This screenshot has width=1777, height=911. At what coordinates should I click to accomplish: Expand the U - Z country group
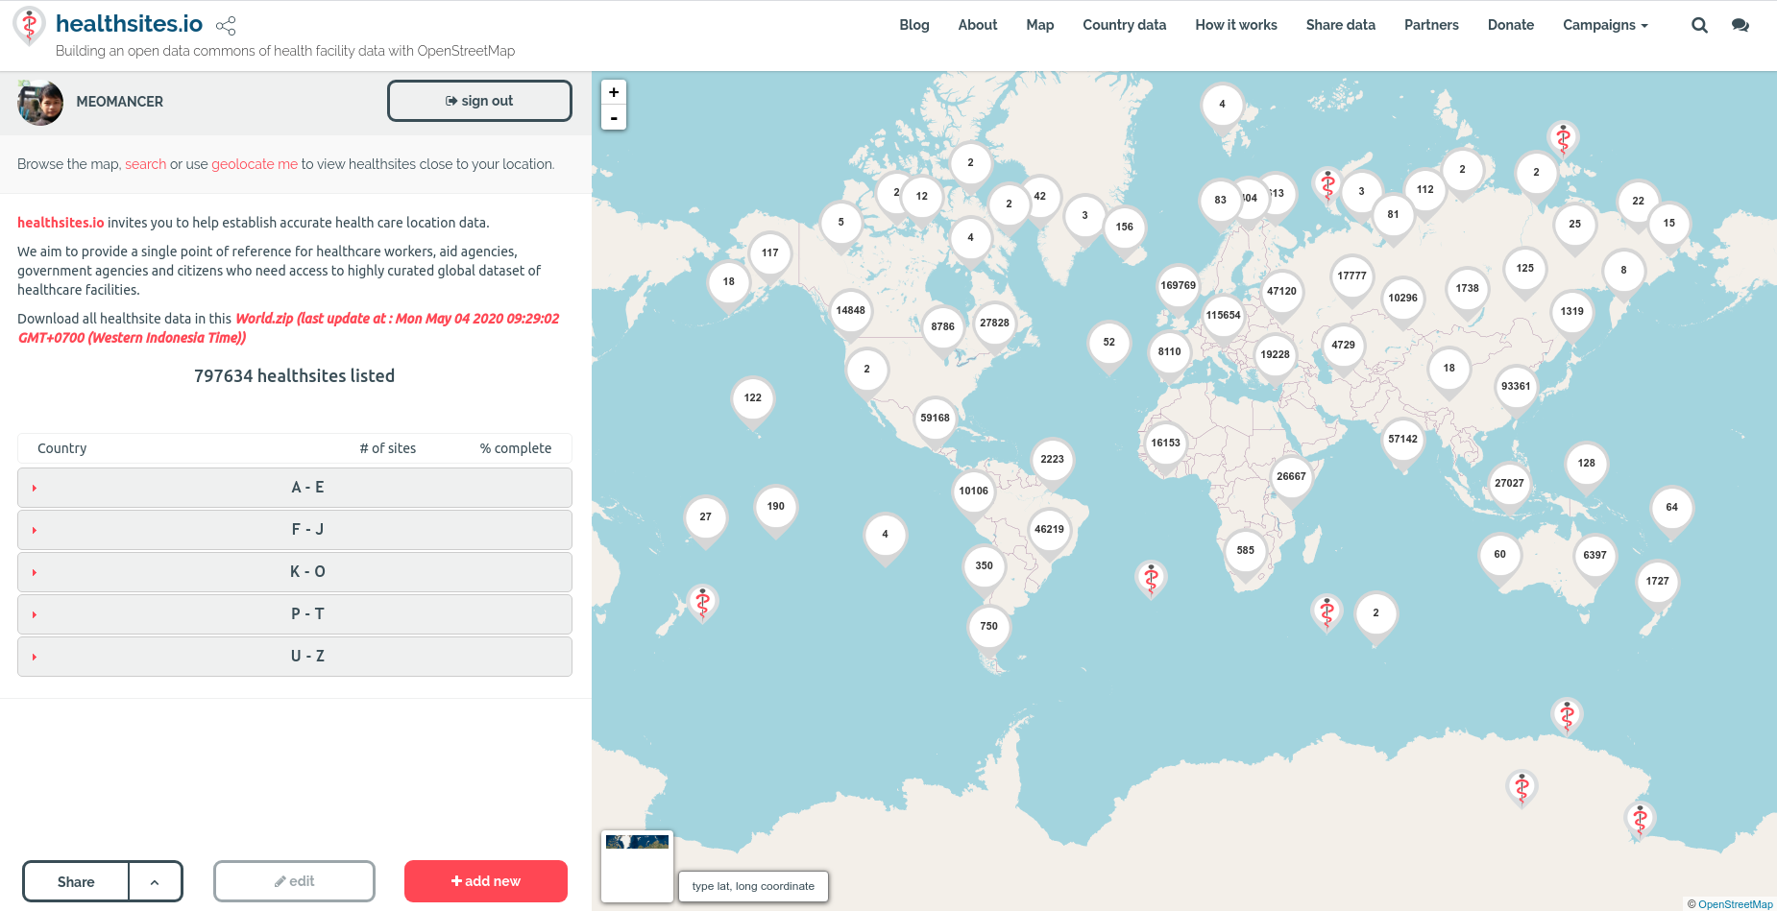point(295,657)
